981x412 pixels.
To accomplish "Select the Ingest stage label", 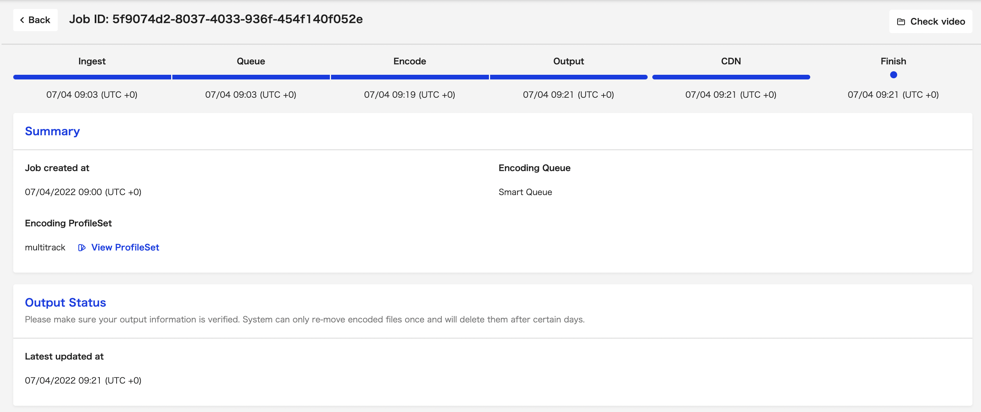I will click(92, 61).
